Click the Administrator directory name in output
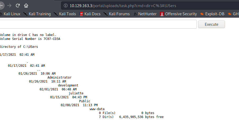Screen dimensions: 239x133 point(59,78)
